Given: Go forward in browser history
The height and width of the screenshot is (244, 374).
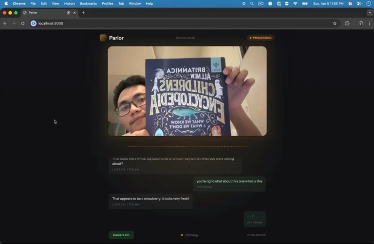Looking at the screenshot, I should [14, 23].
